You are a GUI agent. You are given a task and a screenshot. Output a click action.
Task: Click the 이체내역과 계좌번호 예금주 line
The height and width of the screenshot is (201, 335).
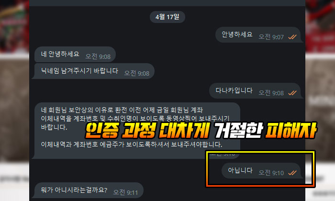pyautogui.click(x=132, y=145)
